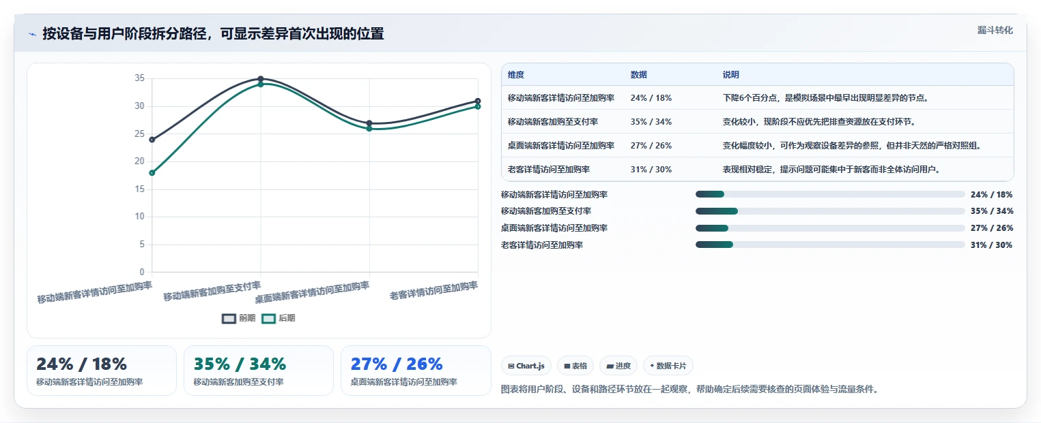The width and height of the screenshot is (1041, 423).
Task: Select the 后期 last point at 30
Action: [478, 106]
